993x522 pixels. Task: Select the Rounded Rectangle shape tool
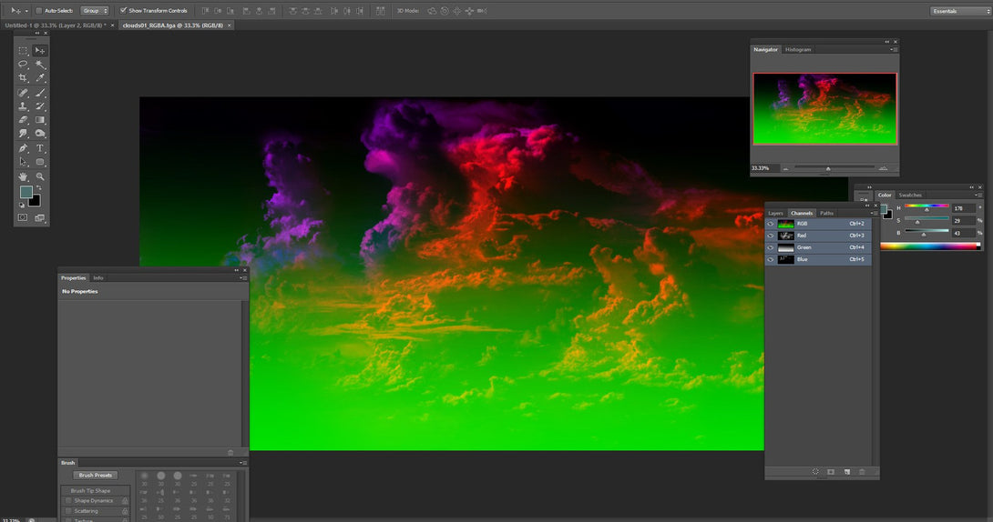click(x=40, y=162)
